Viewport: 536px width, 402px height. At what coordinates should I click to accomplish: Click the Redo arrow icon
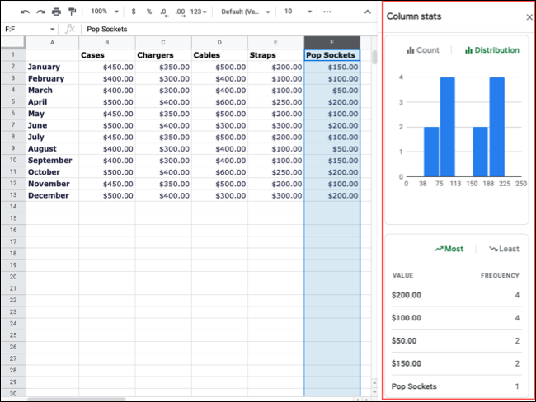(41, 12)
